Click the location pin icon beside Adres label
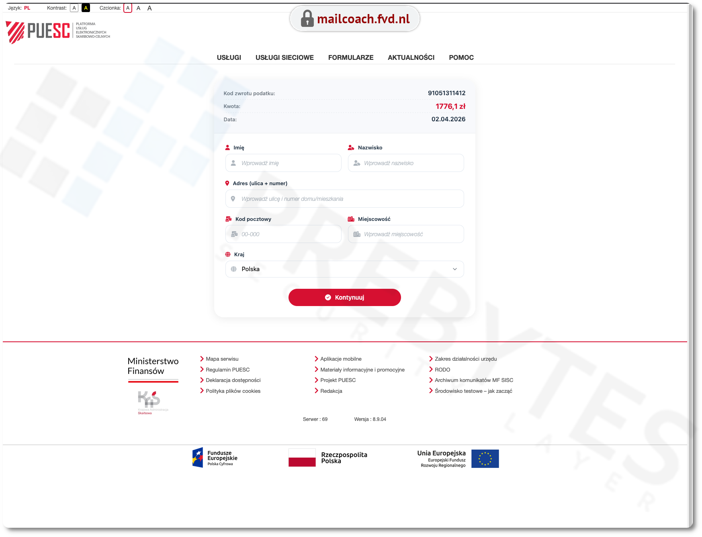This screenshot has width=702, height=537. tap(227, 183)
